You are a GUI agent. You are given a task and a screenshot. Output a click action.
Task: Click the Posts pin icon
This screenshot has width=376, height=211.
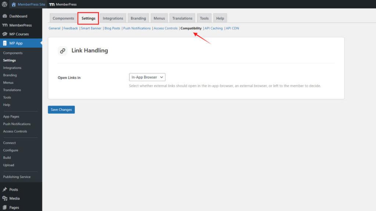[5, 189]
